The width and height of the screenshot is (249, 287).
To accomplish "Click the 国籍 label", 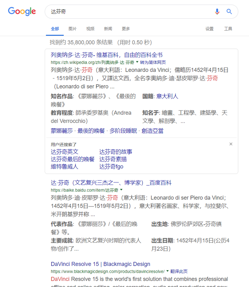I will pyautogui.click(x=148, y=96).
